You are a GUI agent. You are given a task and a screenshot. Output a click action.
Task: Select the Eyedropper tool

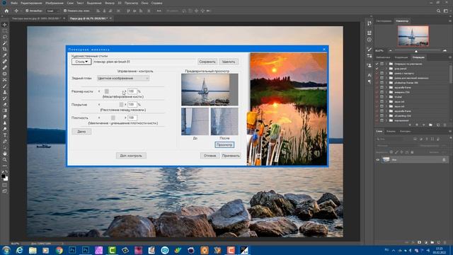click(5, 55)
